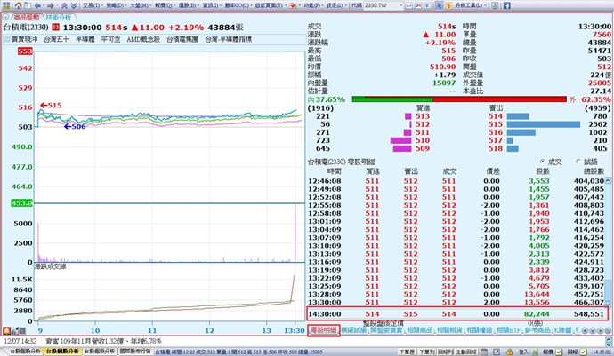
Task: Go back with the blue left arrow
Action: [37, 5]
